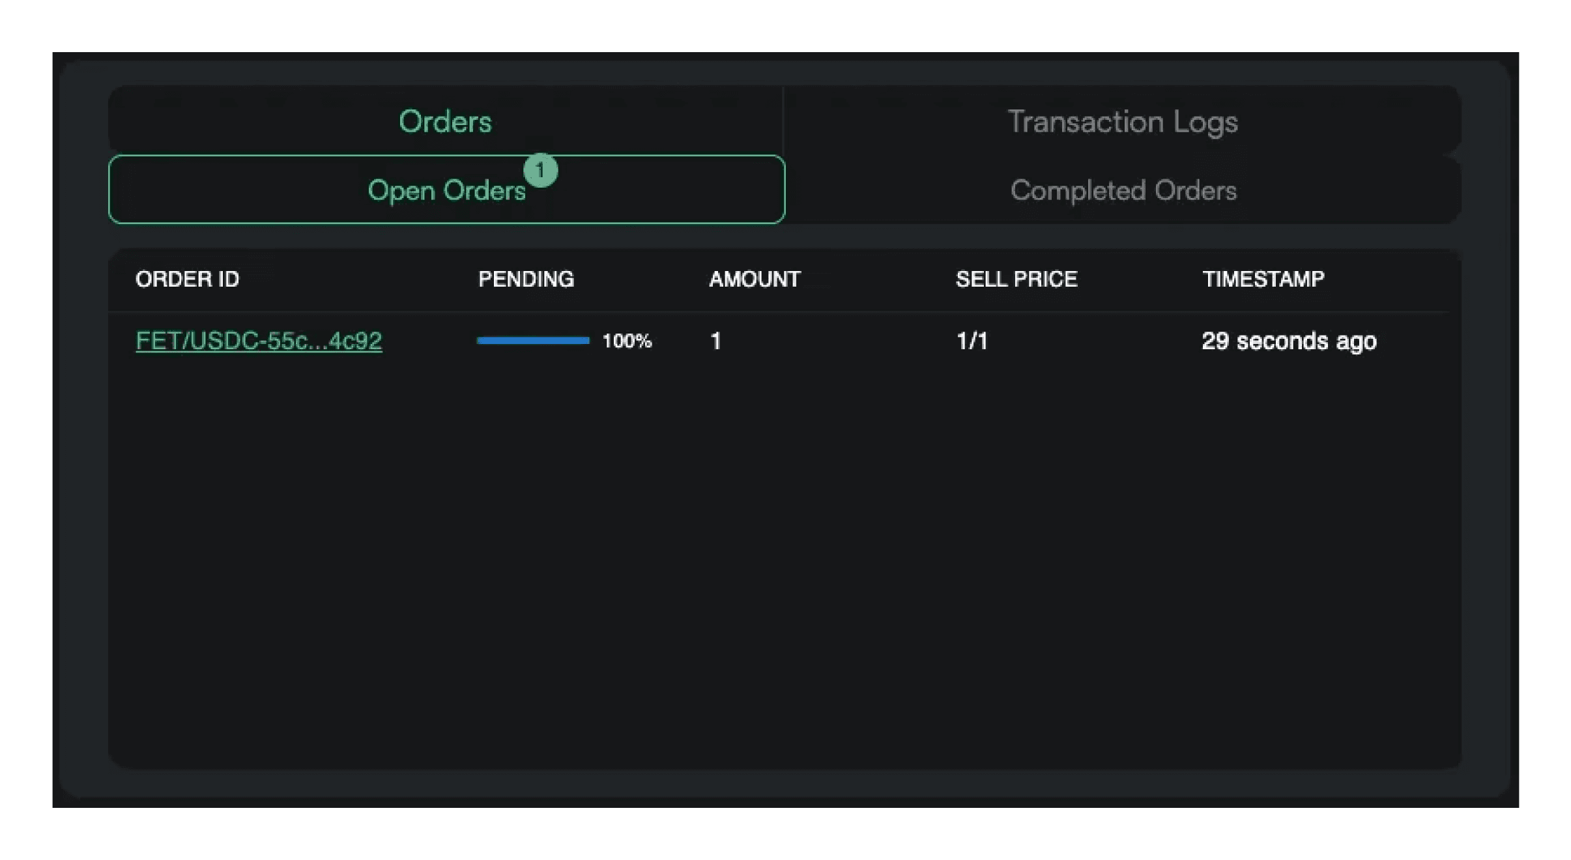Open order FET/USDC-55c...4c92 link
Image resolution: width=1571 pixels, height=860 pixels.
259,341
